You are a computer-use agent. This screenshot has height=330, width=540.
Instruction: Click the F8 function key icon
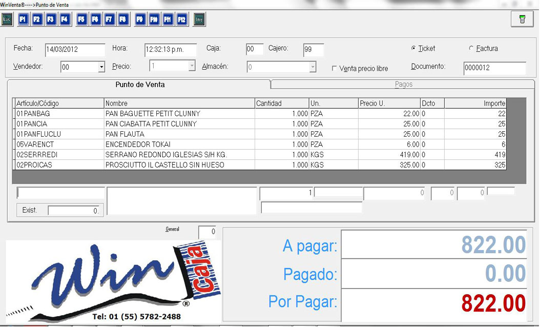pos(122,19)
